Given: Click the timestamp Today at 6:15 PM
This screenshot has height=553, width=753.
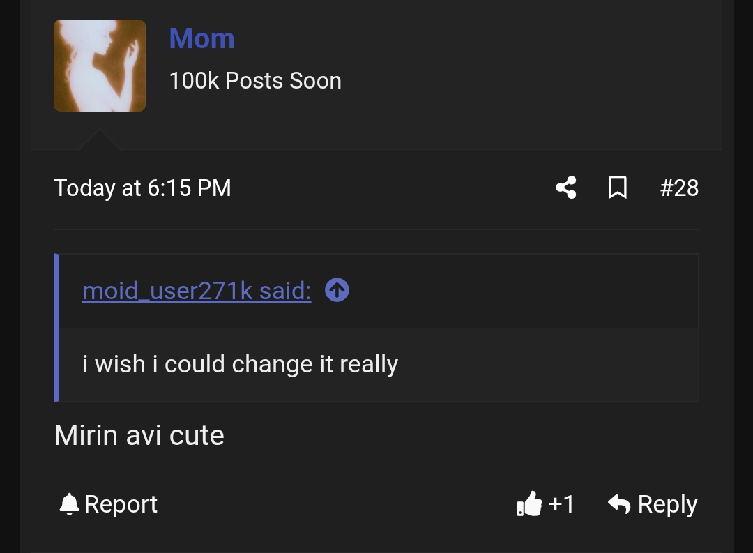Looking at the screenshot, I should click(142, 188).
